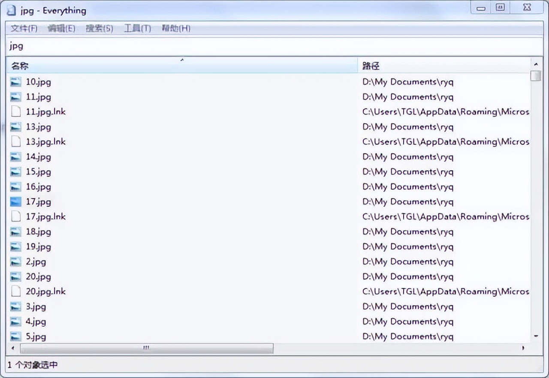Select the file name 15.jpg

click(38, 172)
